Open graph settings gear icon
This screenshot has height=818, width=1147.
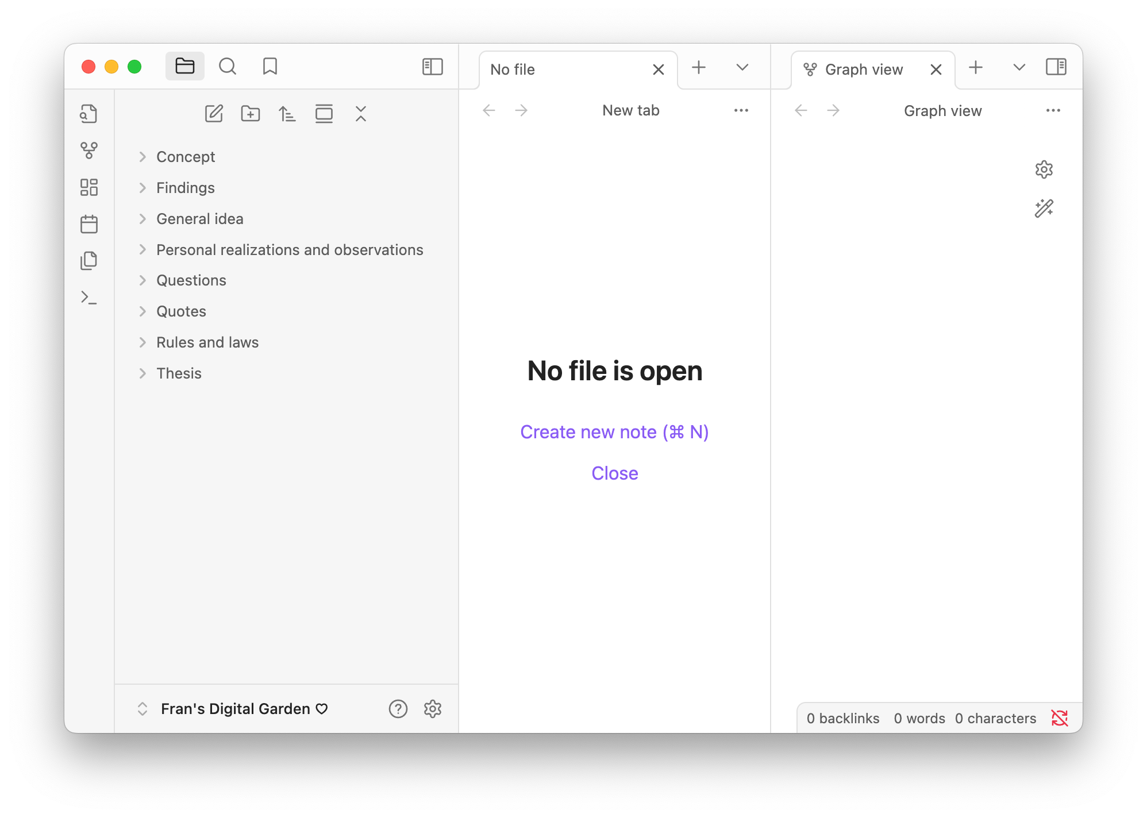click(x=1044, y=169)
